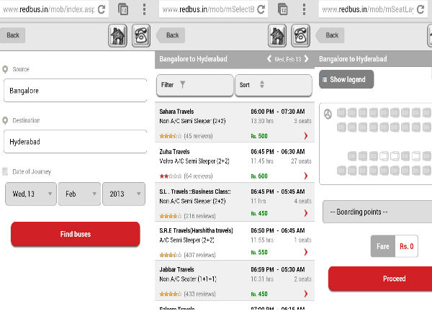Open the Filter options
This screenshot has width=432, height=324.
[x=194, y=85]
